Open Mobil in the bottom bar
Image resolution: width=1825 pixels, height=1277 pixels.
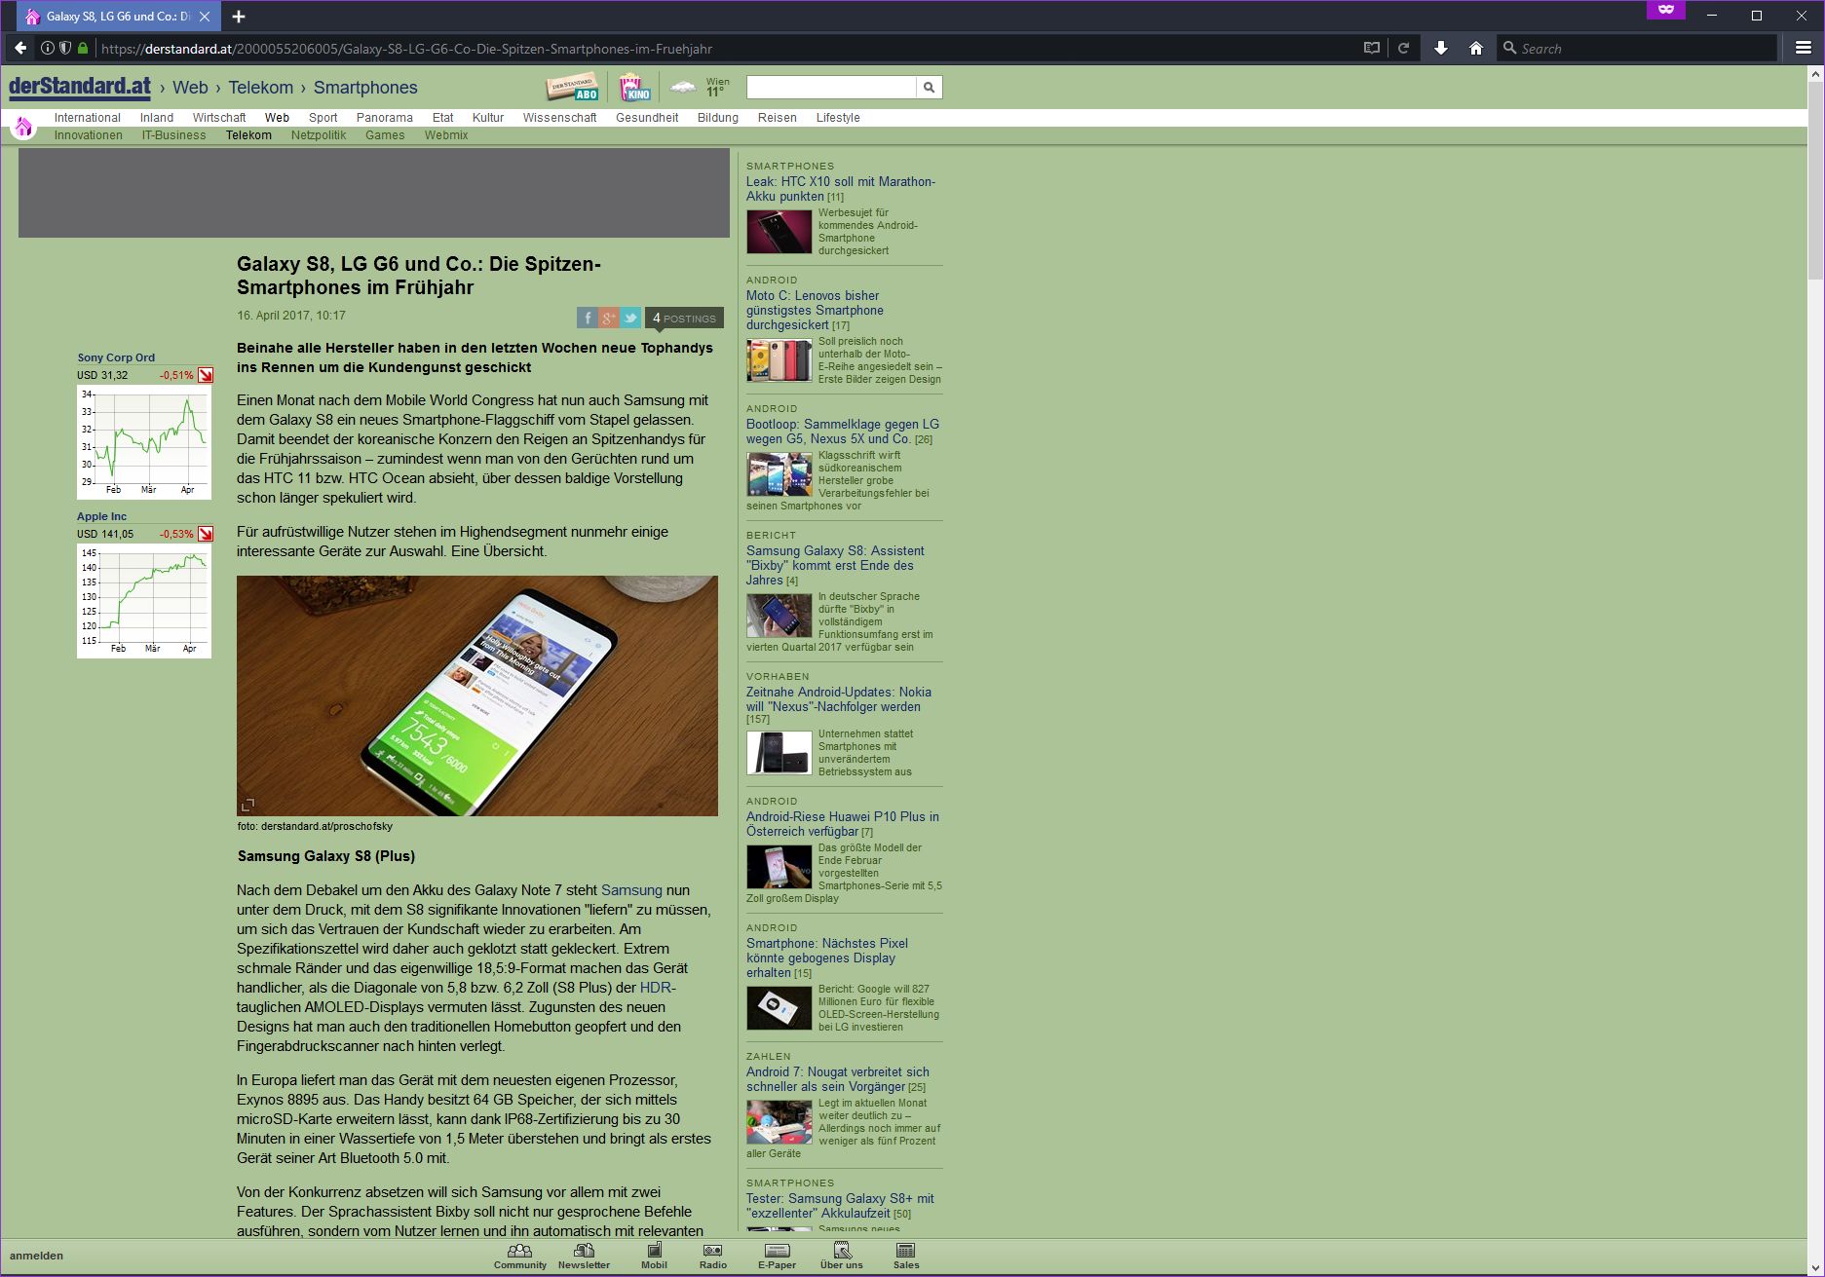[654, 1257]
